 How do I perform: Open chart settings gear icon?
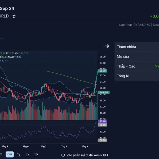(x=107, y=46)
